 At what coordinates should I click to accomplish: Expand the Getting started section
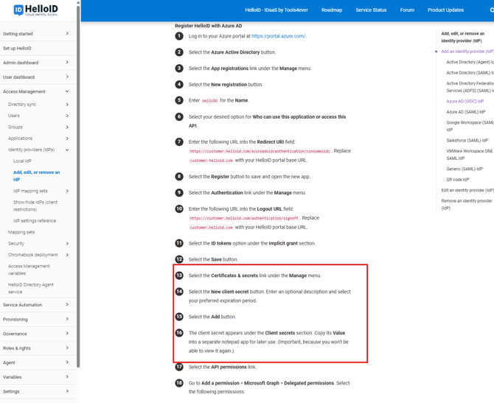67,34
